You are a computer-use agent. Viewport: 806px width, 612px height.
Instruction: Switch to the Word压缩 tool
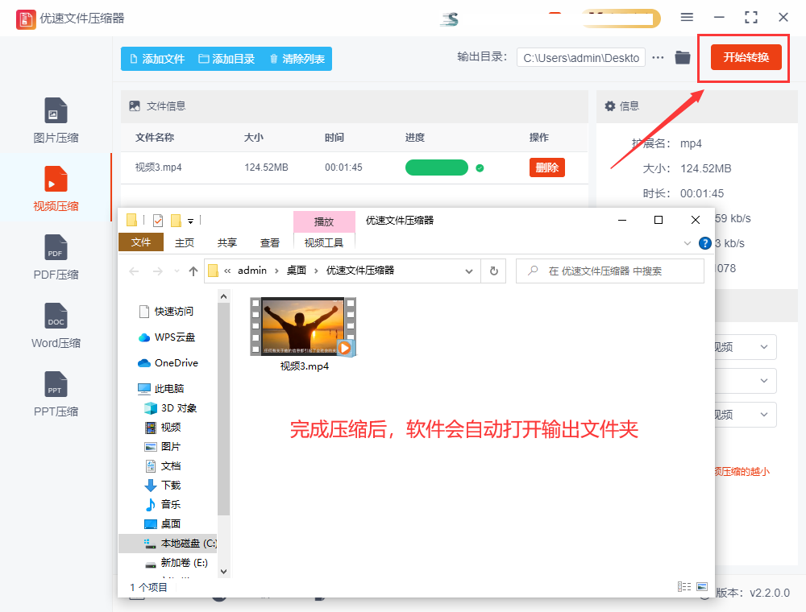click(56, 326)
